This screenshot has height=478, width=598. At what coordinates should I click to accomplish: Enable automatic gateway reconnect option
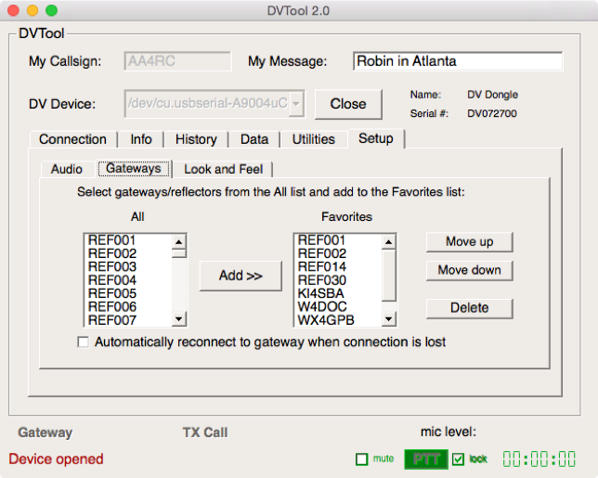(x=84, y=342)
